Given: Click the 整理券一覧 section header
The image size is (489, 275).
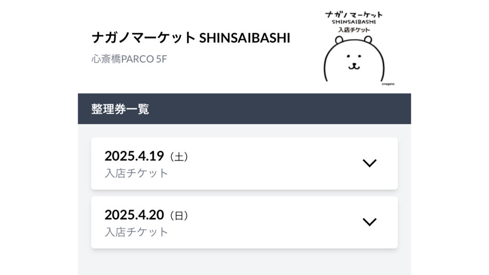Looking at the screenshot, I should pos(120,109).
